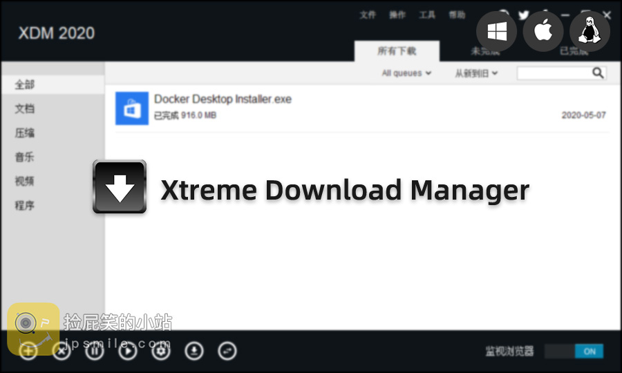Click the Linux penguin icon
This screenshot has height=373, width=622.
(590, 31)
